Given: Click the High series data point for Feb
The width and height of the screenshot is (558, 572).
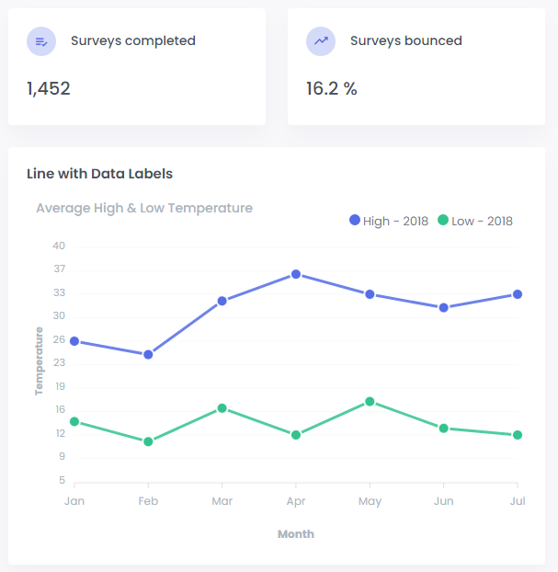Looking at the screenshot, I should pyautogui.click(x=148, y=354).
